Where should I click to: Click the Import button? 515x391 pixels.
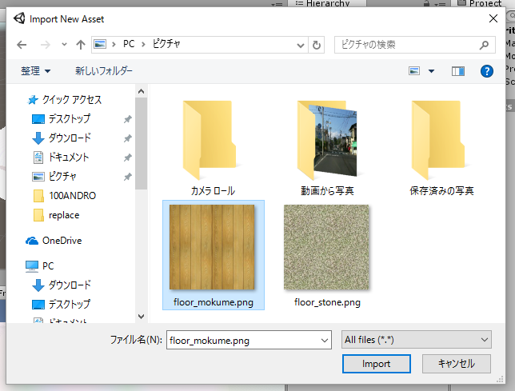(377, 364)
